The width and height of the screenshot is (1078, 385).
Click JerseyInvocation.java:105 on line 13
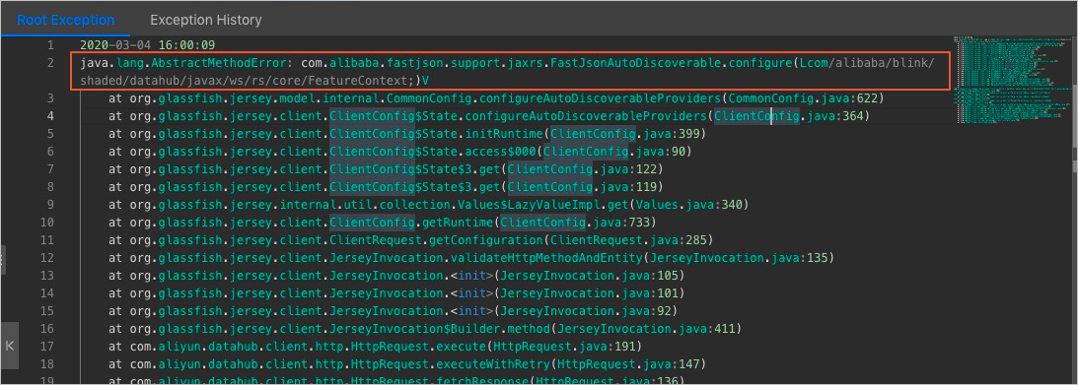(x=588, y=276)
